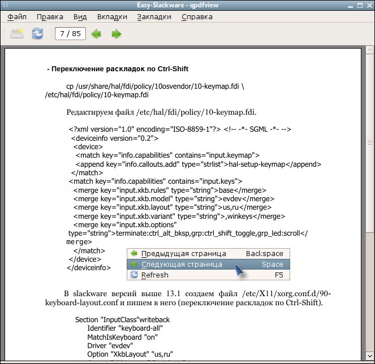Click the line MatchIsKeyboard "on"
Screen dimensions: 375x364
[x=122, y=337]
